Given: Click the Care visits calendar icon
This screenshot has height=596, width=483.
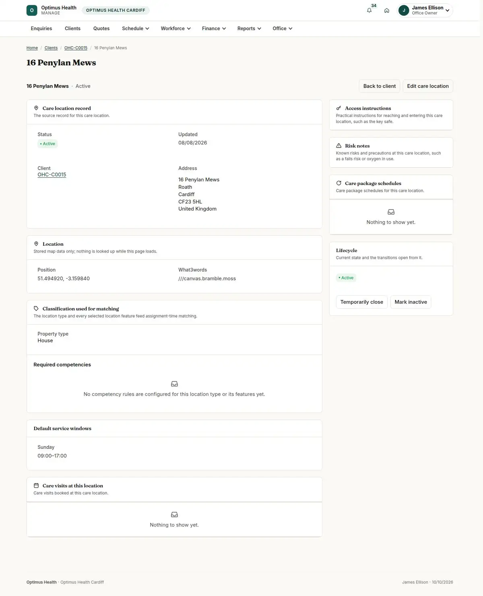Looking at the screenshot, I should [36, 486].
